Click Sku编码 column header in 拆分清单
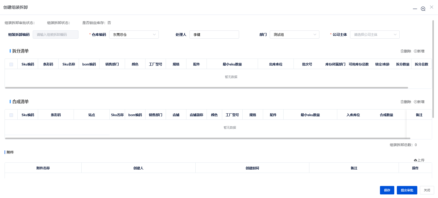The image size is (438, 198). (x=28, y=64)
